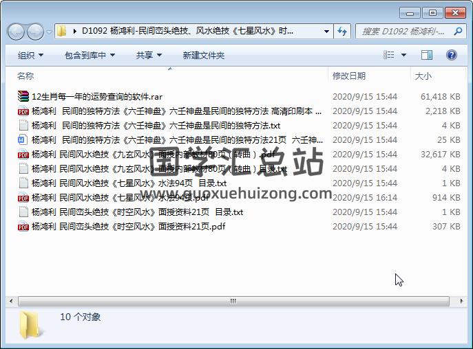The height and width of the screenshot is (349, 473).
Task: Click the 61,418 KB size value
Action: coord(441,97)
